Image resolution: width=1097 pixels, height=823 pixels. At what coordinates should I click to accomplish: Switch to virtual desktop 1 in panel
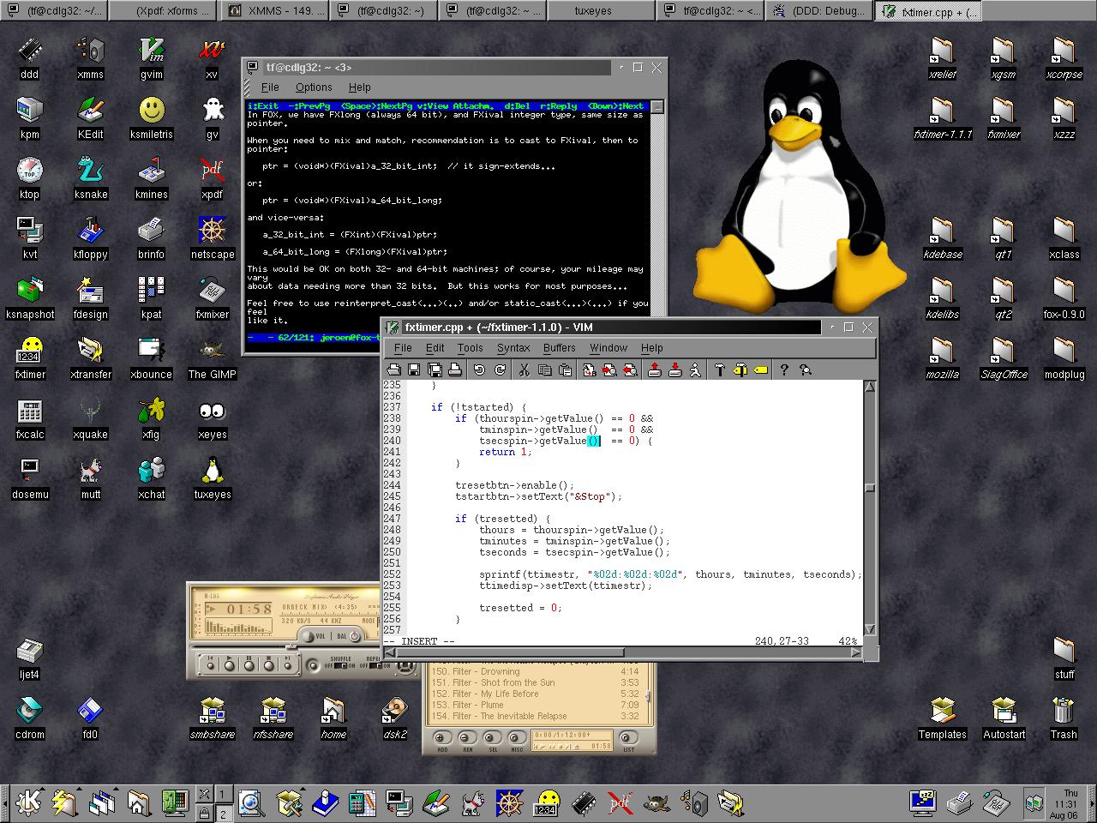(224, 793)
